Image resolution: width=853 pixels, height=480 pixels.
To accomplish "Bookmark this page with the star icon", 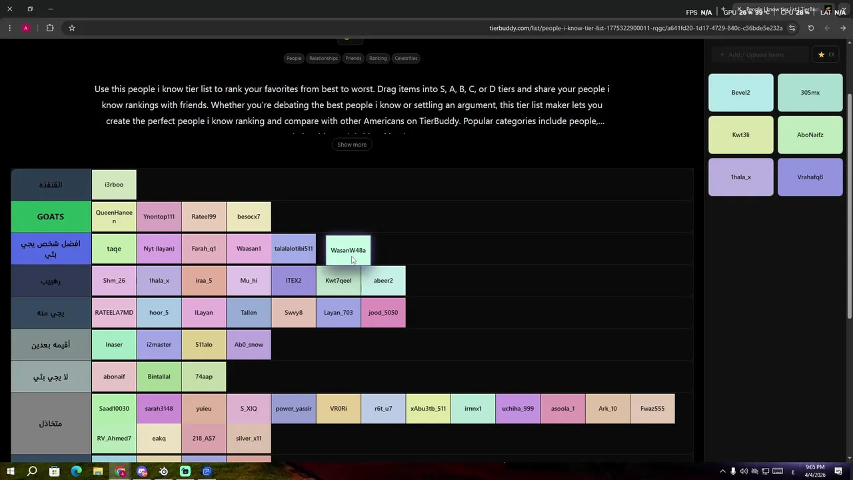I will (x=72, y=28).
